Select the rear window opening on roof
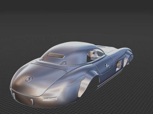153x114 pixels. point(56,55)
